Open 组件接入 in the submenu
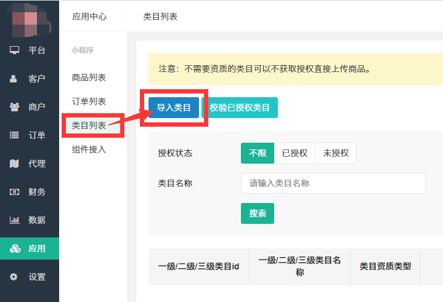 89,149
